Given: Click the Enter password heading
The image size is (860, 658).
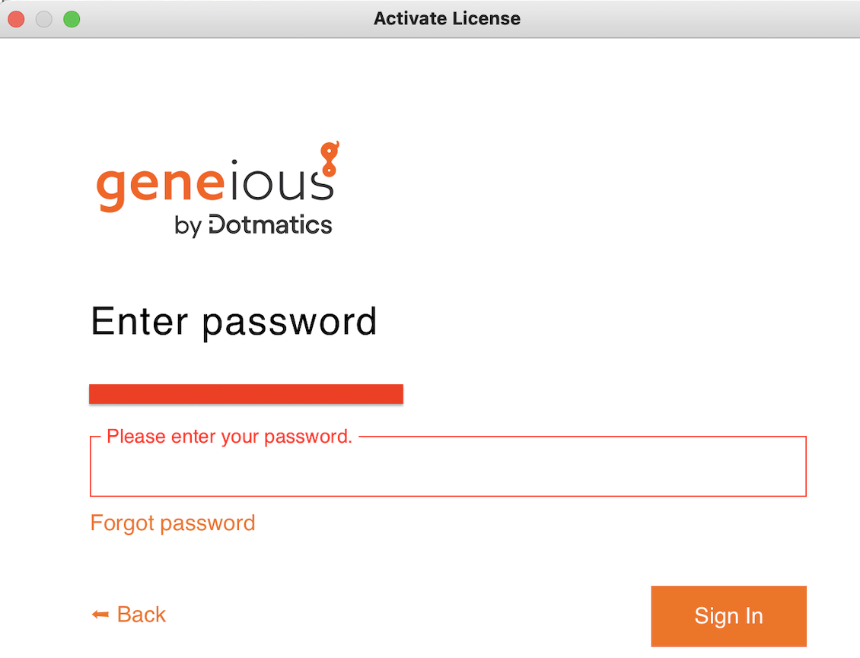Looking at the screenshot, I should [234, 322].
